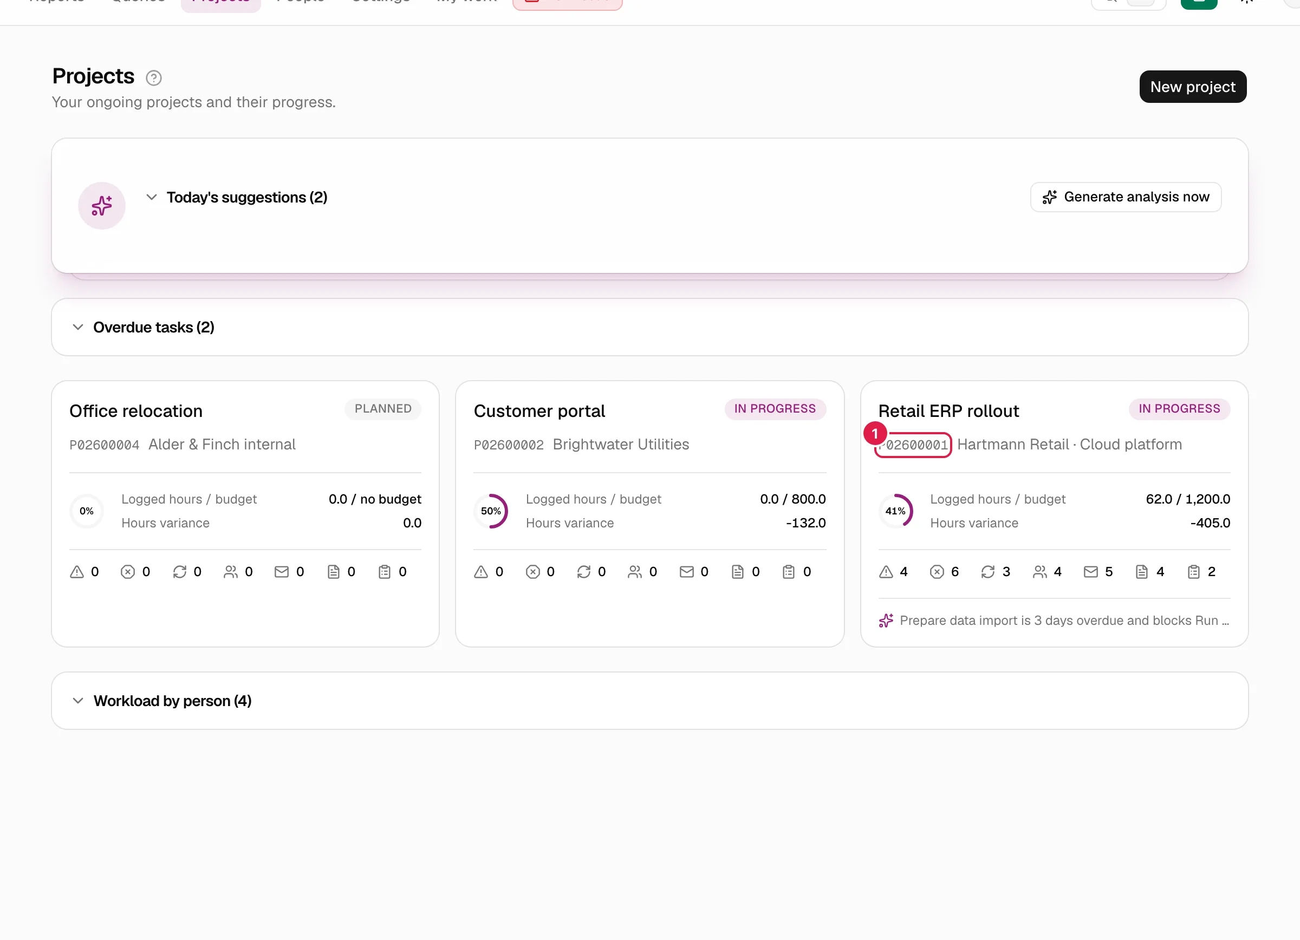The image size is (1300, 940).
Task: Click warning triangle icon on Customer portal card
Action: pos(481,572)
